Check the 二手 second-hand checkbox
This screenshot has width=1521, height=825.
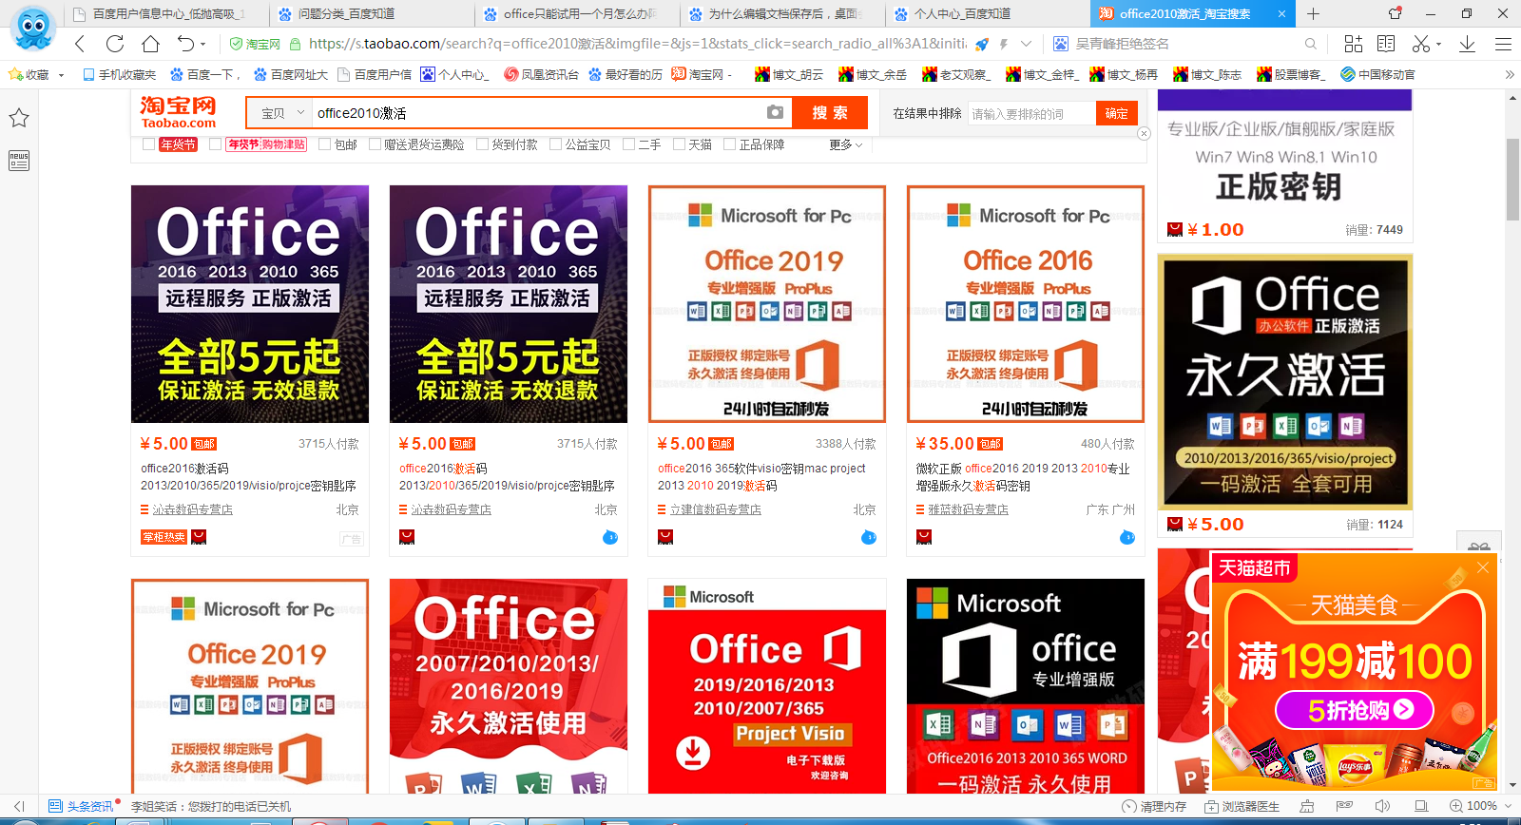[628, 144]
